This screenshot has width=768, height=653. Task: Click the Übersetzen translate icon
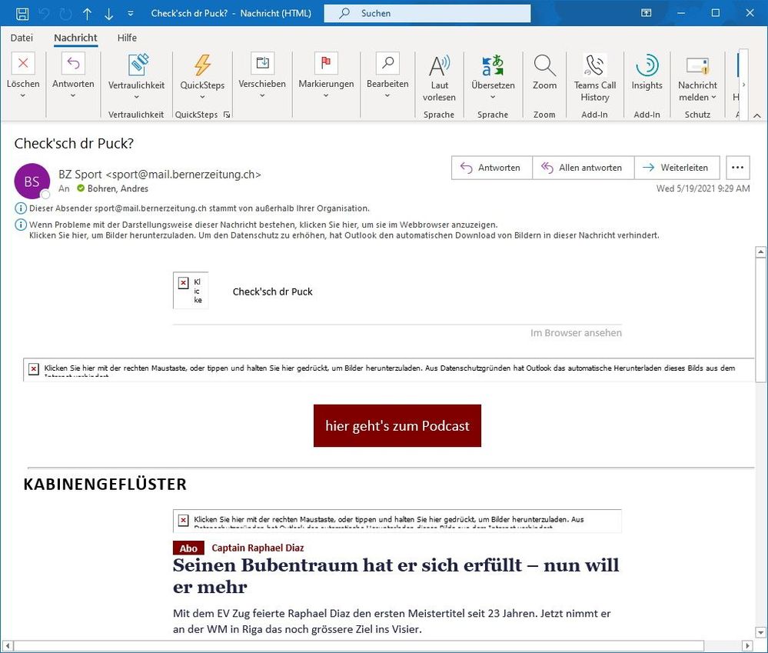tap(493, 65)
